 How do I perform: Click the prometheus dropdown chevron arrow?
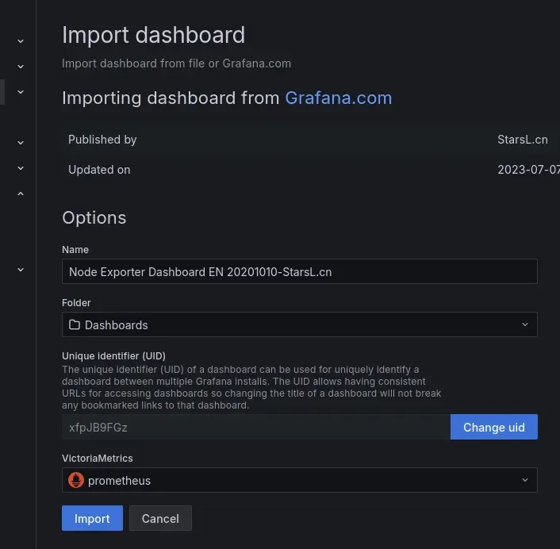[x=524, y=480]
